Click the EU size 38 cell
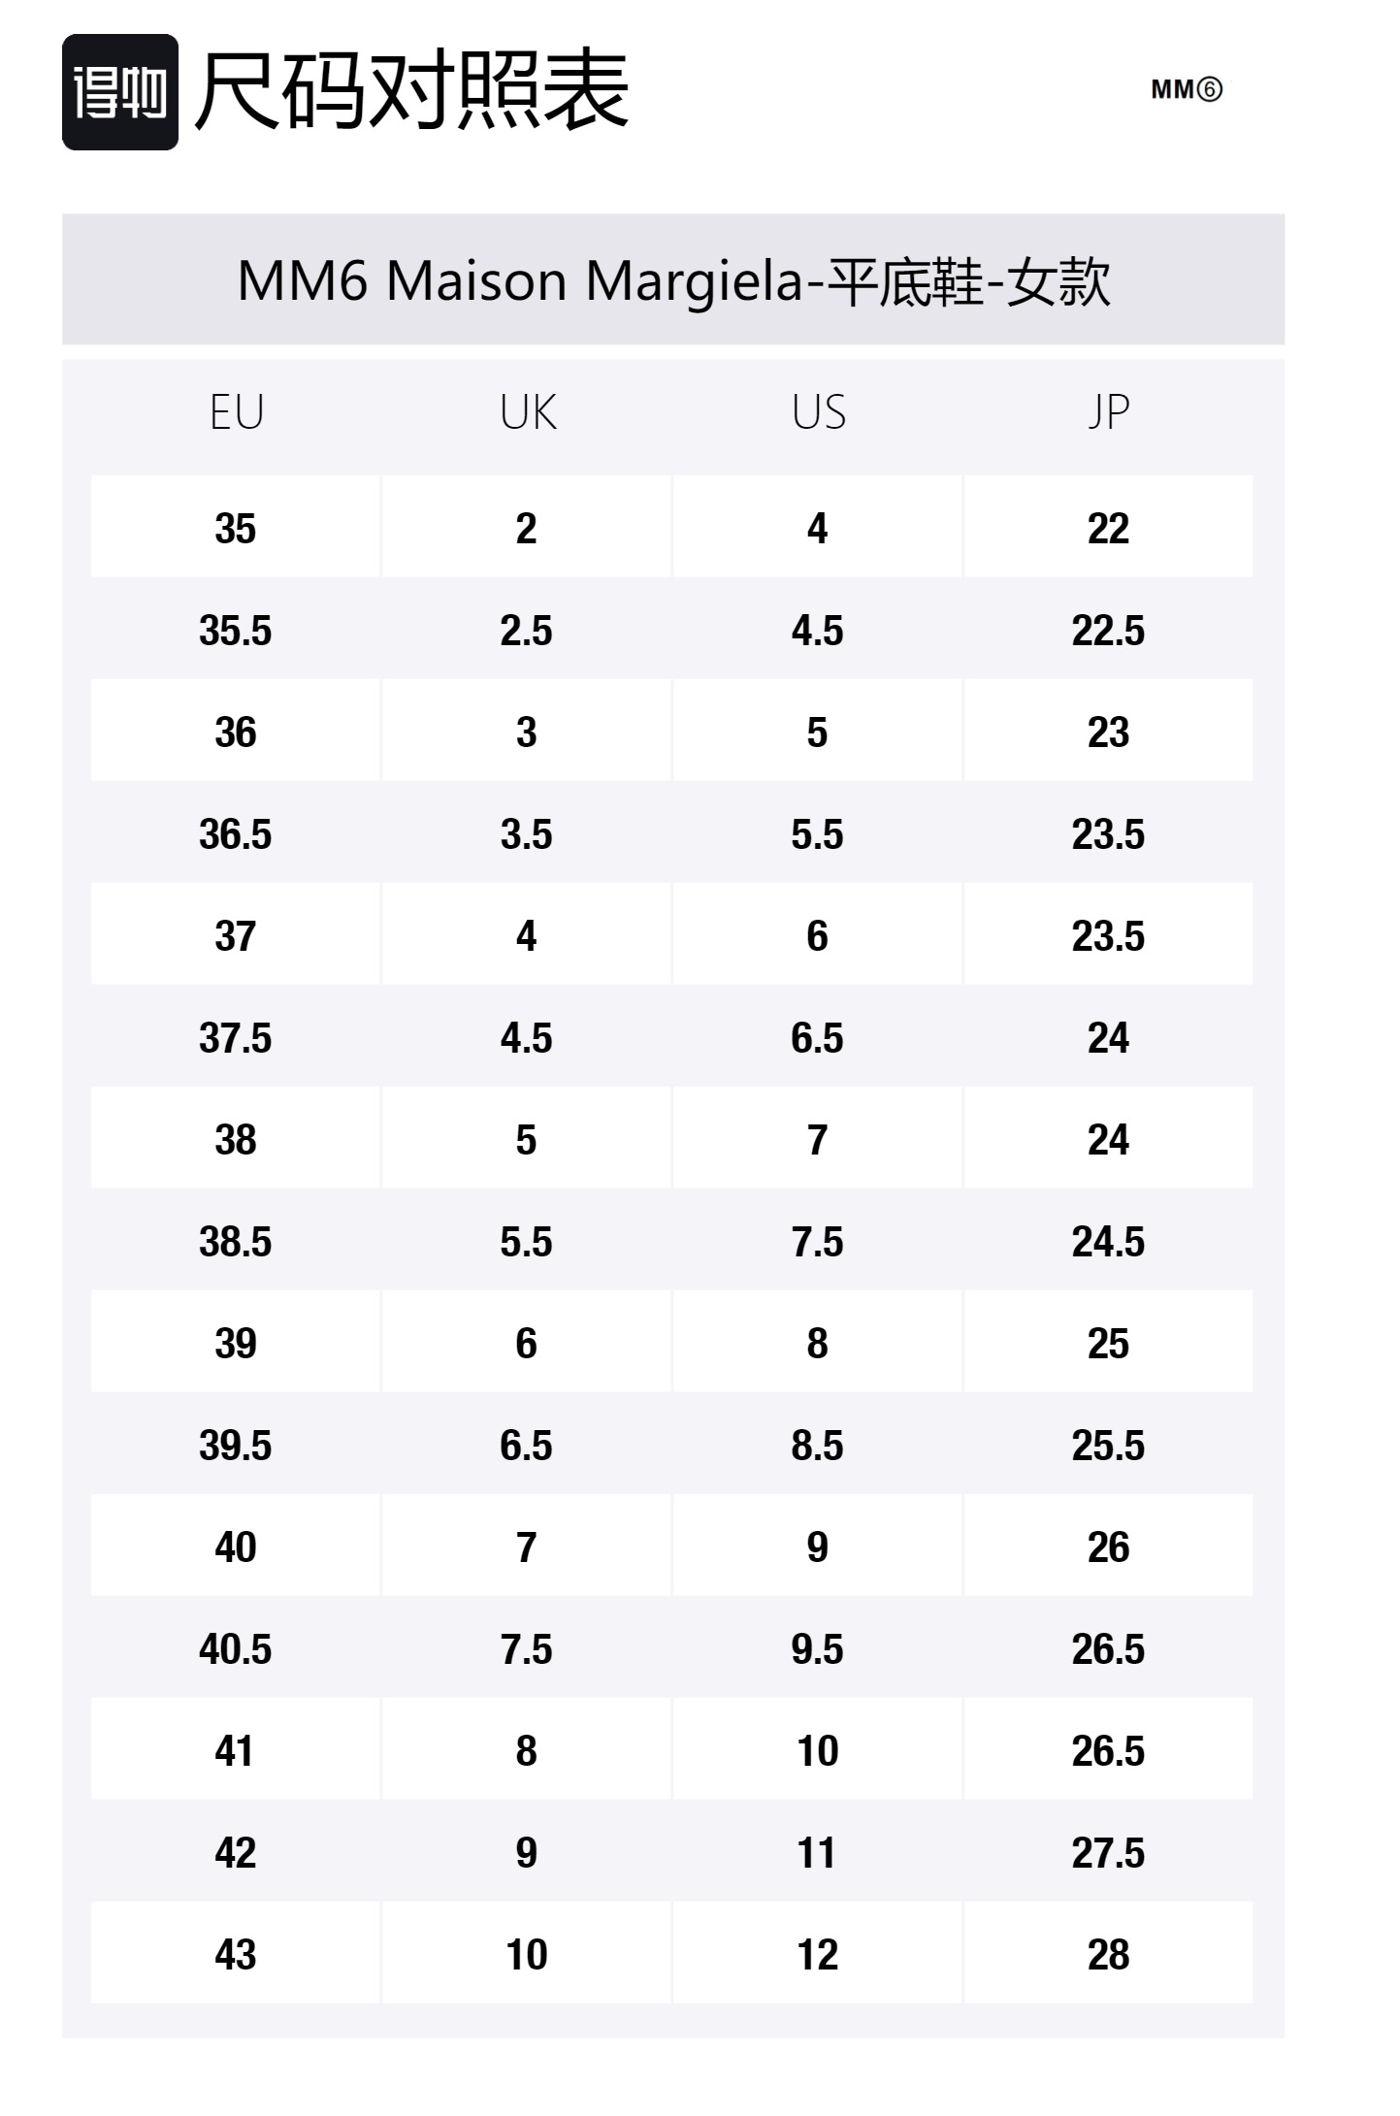 tap(236, 1140)
